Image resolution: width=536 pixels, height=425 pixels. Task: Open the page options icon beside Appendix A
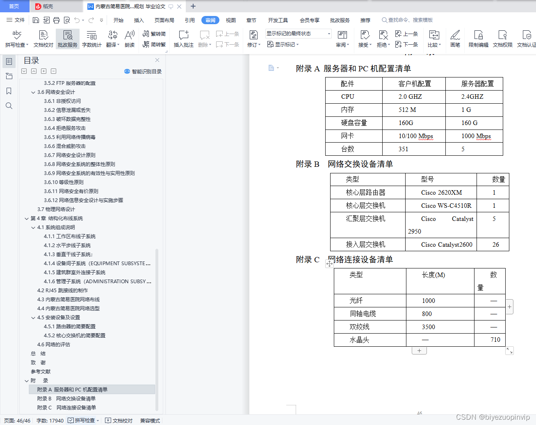pos(273,68)
